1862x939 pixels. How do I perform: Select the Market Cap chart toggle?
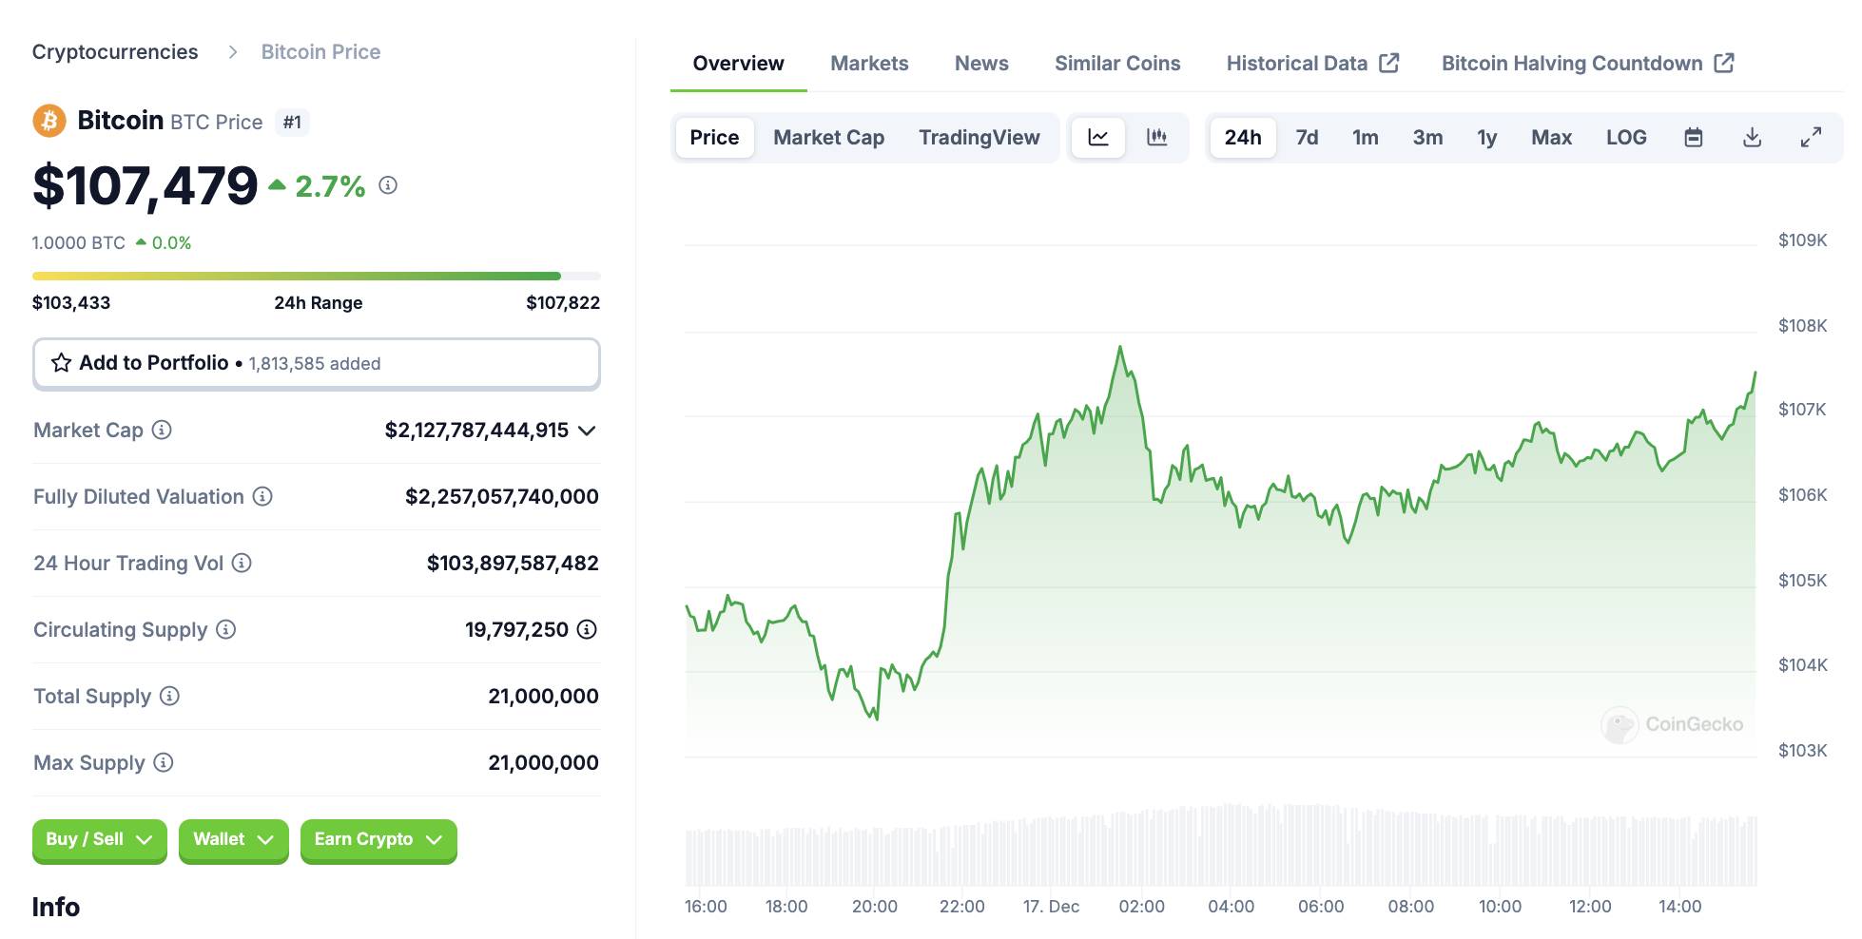(x=828, y=138)
